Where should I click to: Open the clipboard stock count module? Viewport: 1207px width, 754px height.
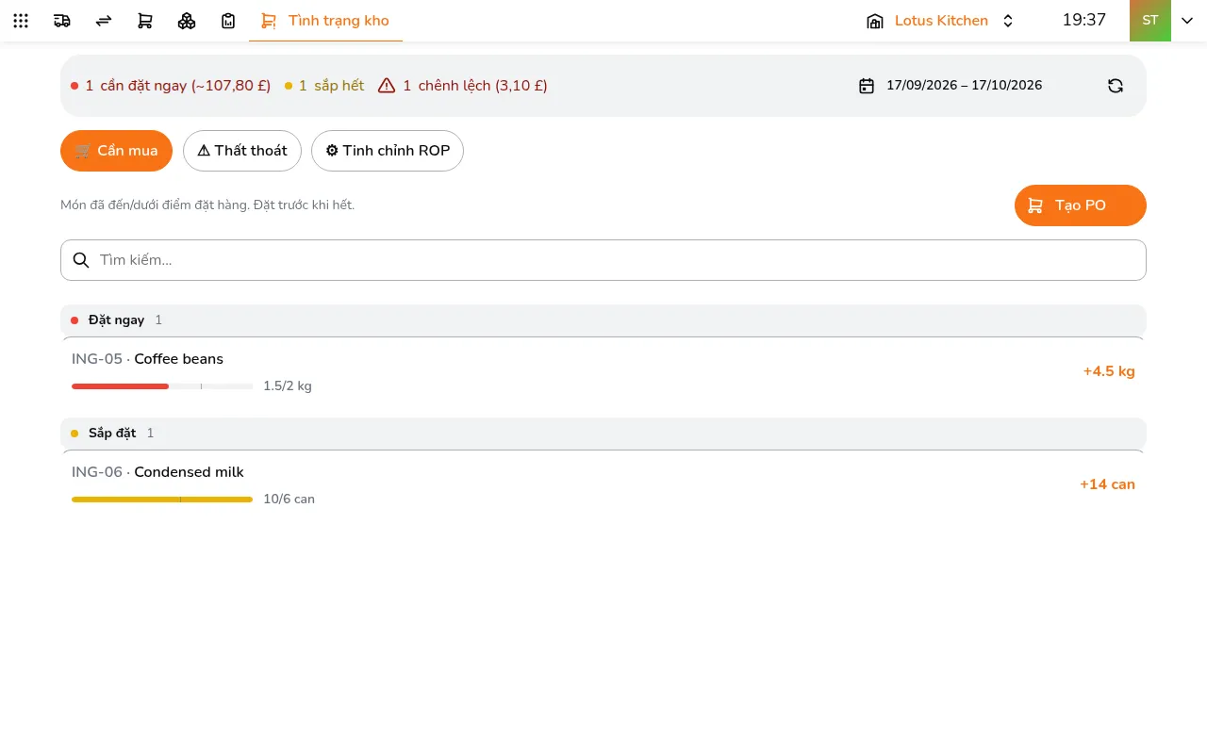228,21
